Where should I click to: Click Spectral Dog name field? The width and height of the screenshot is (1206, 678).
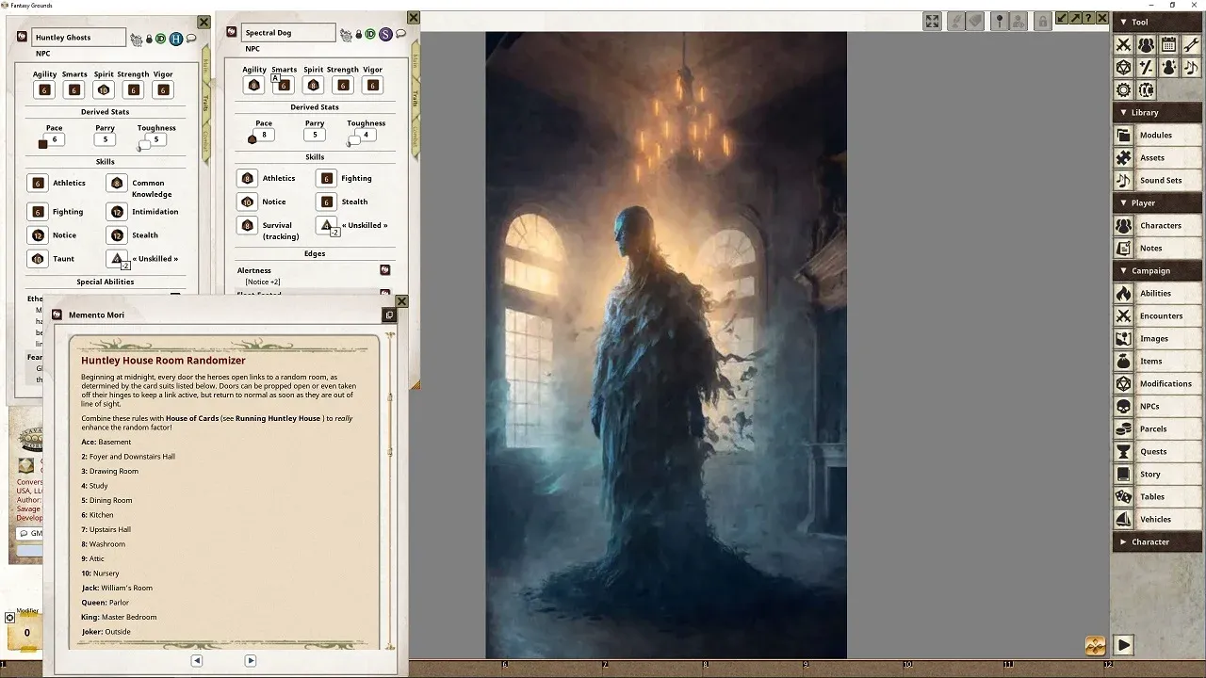pos(288,33)
